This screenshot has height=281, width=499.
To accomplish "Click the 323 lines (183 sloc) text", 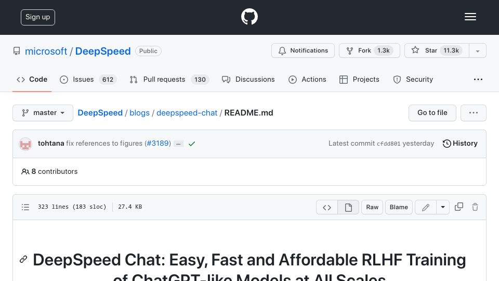I will coord(72,207).
